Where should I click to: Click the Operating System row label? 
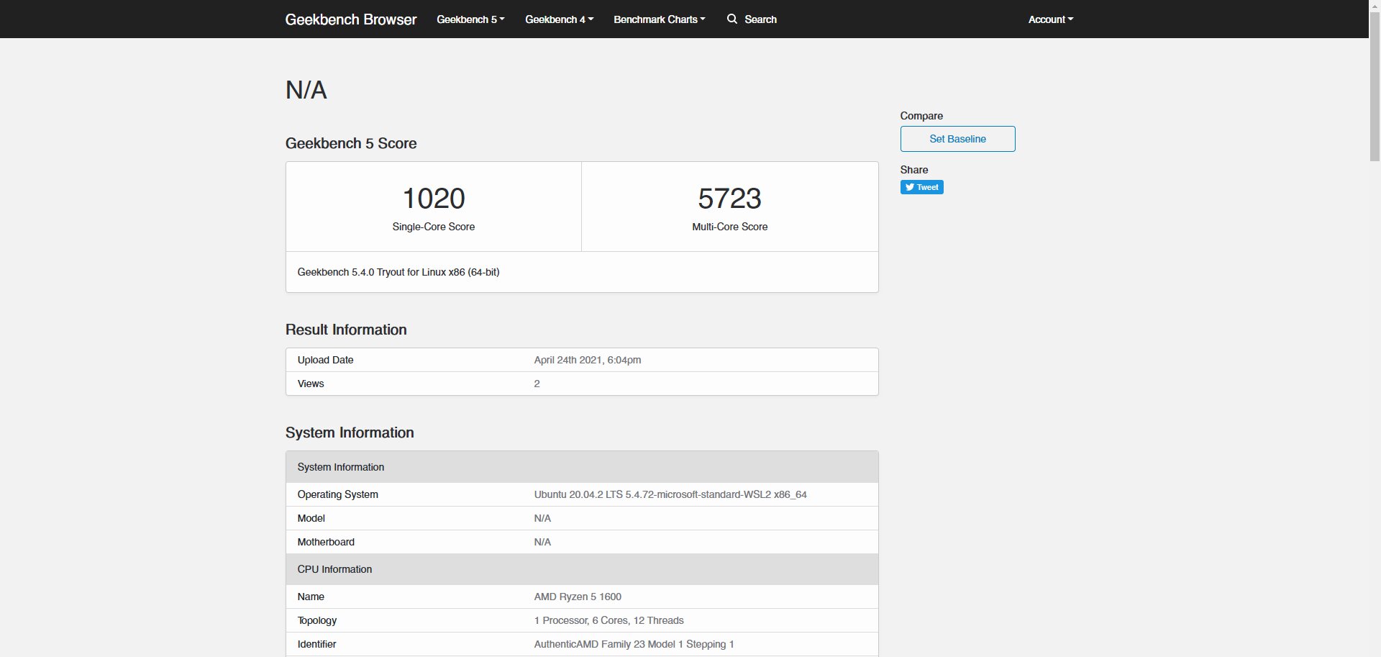338,494
